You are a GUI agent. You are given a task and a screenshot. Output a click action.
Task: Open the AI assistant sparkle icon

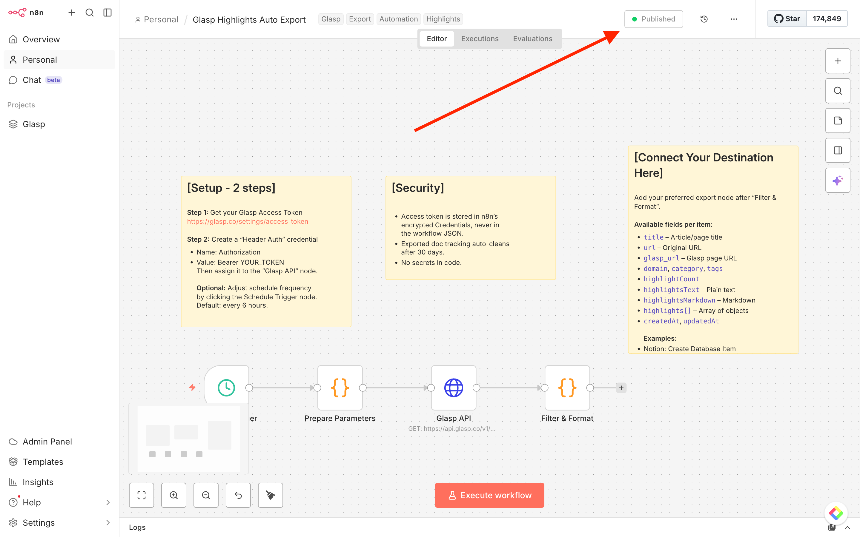click(x=838, y=180)
